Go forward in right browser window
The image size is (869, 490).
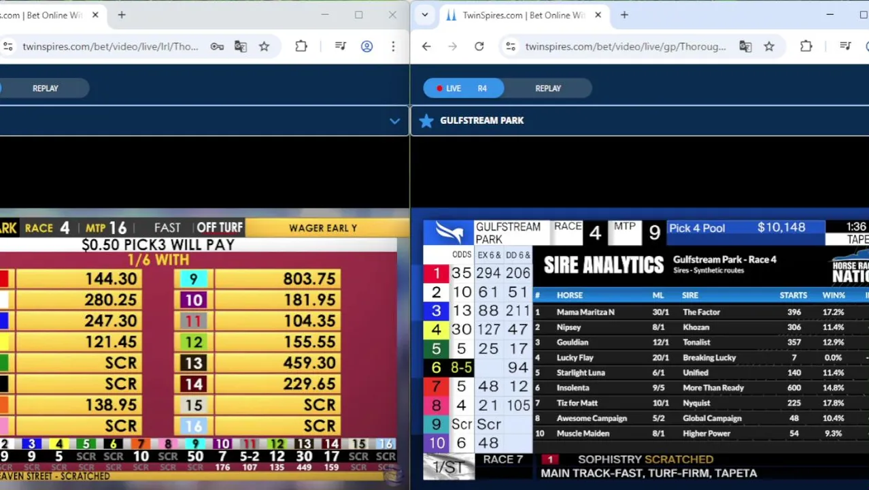point(453,46)
